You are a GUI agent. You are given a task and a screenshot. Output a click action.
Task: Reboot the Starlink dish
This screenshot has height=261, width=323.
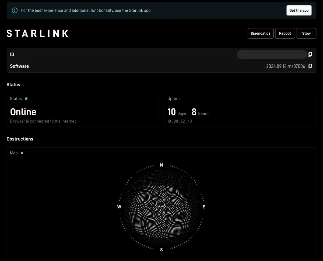pos(285,33)
